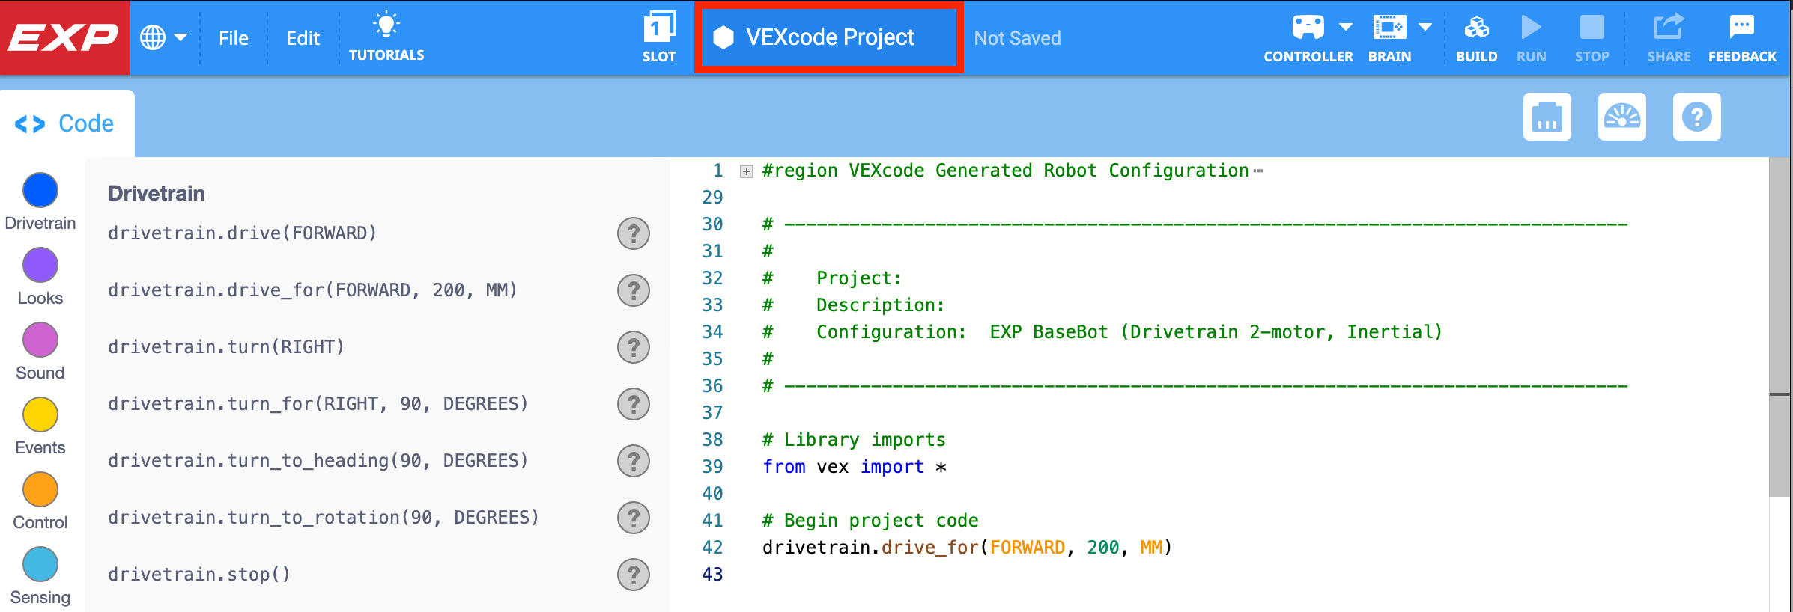Open Tutorials lightbulb
The height and width of the screenshot is (612, 1793).
pos(386,37)
